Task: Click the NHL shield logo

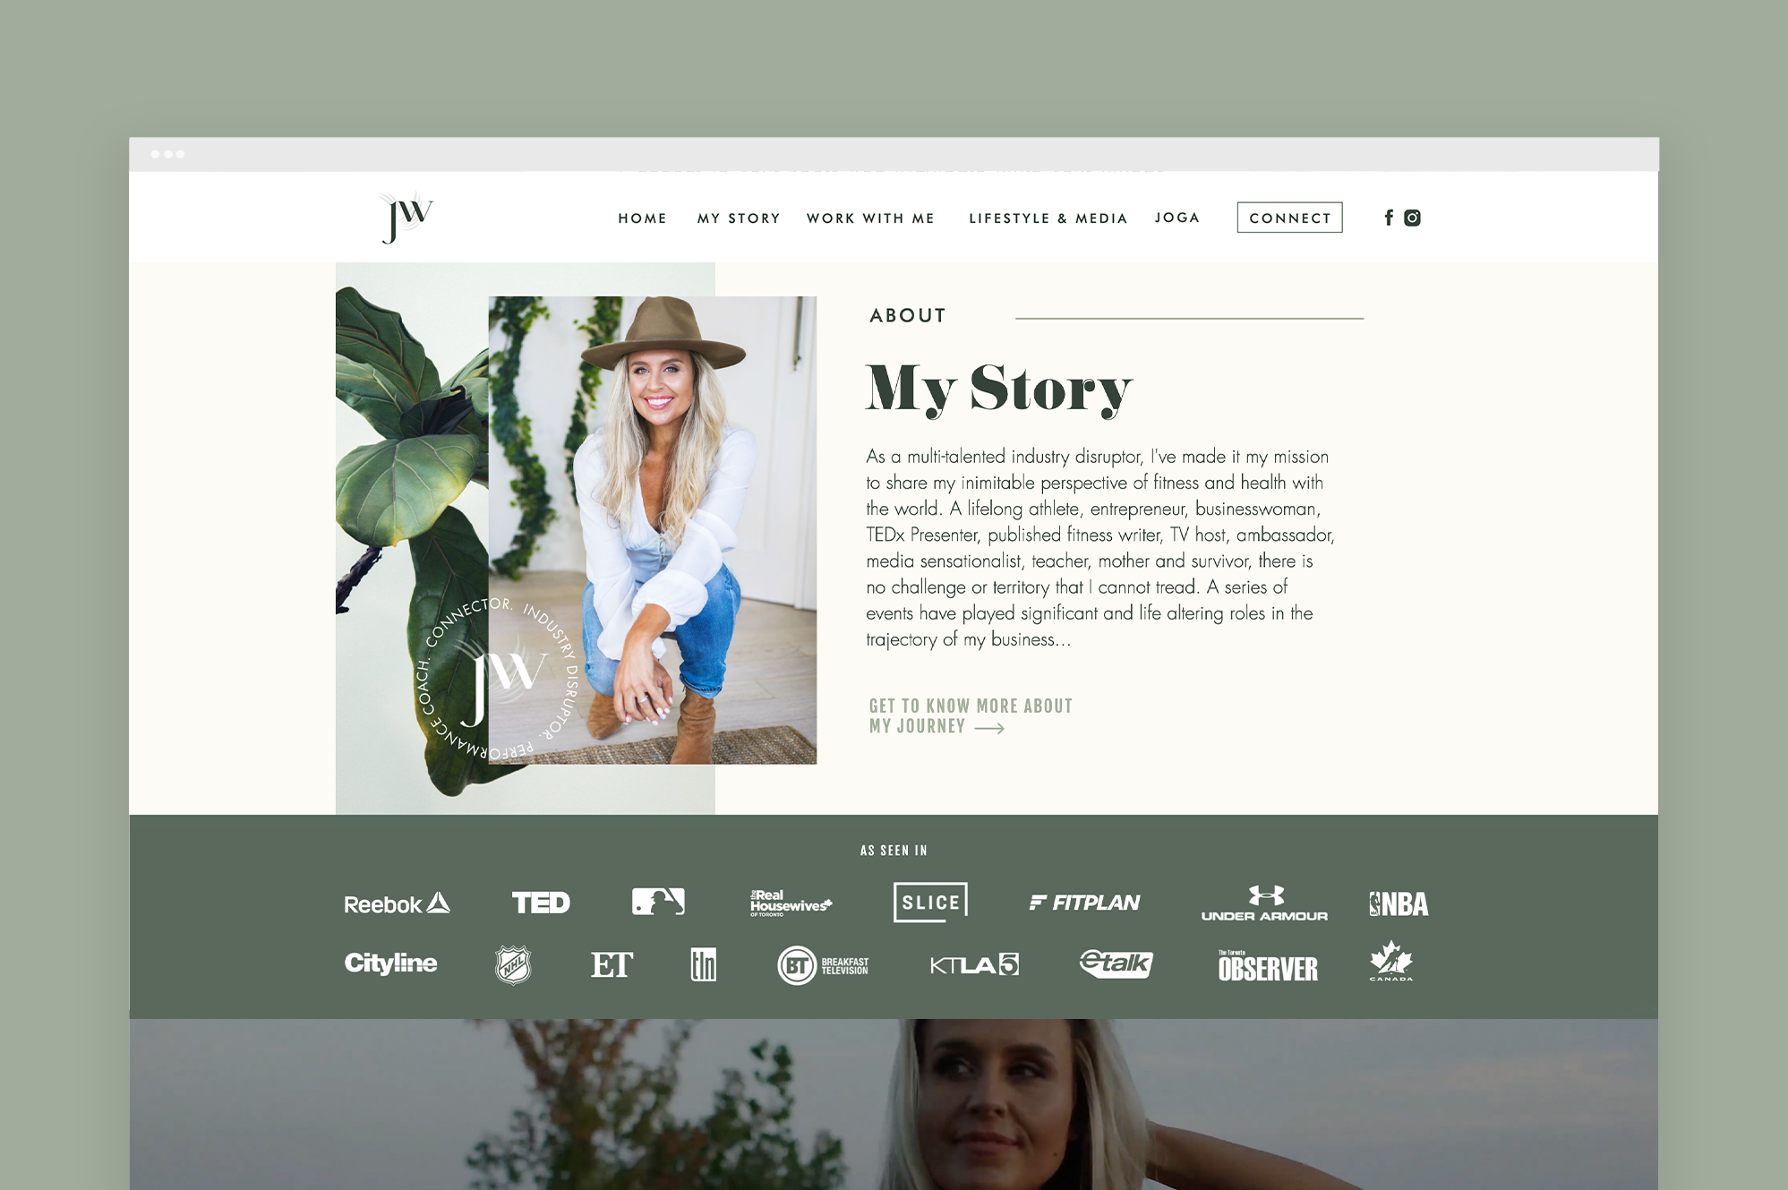Action: [514, 964]
